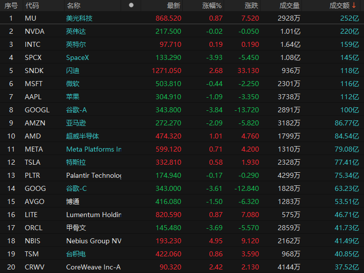Viewport: 364px width, 273px height.
Task: Click the gray dot column header
Action: [x=131, y=5]
